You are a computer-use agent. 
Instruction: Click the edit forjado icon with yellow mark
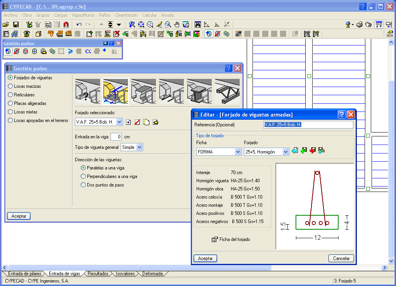point(156,122)
